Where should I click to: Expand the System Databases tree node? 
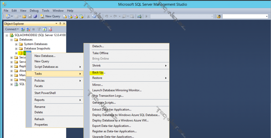click(16, 44)
